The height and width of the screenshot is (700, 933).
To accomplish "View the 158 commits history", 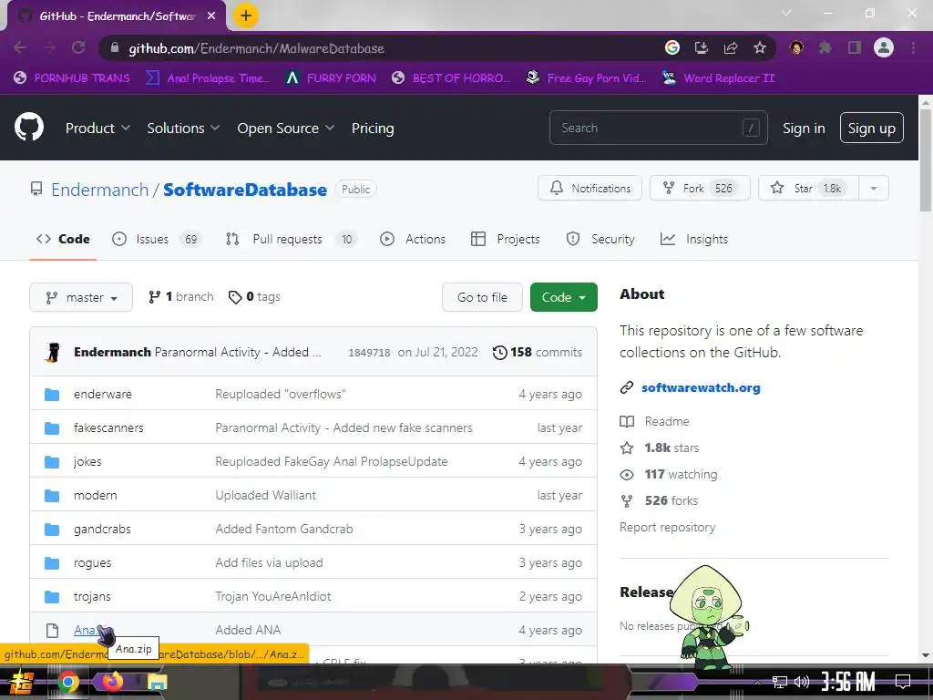I will click(538, 353).
